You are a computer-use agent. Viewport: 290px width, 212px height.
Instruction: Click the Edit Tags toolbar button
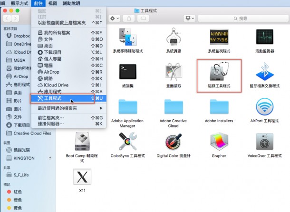pos(143,19)
